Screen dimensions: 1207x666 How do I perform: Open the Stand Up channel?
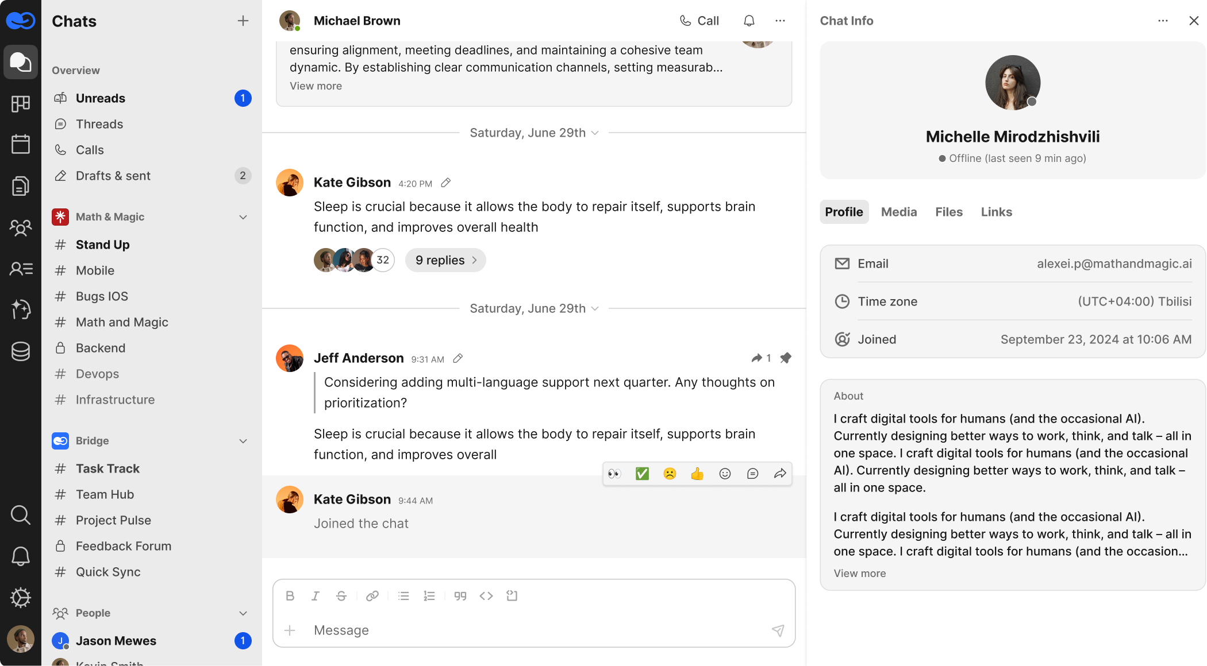(103, 245)
